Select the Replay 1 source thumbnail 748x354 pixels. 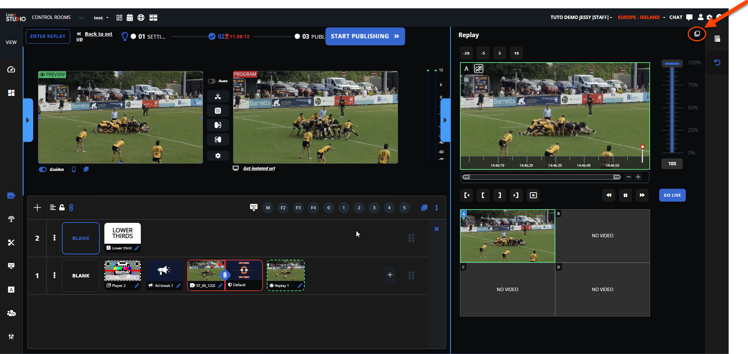(285, 271)
